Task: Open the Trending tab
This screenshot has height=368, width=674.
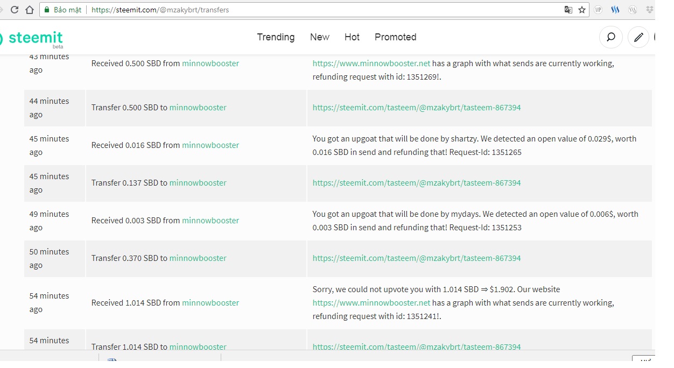Action: [x=276, y=37]
